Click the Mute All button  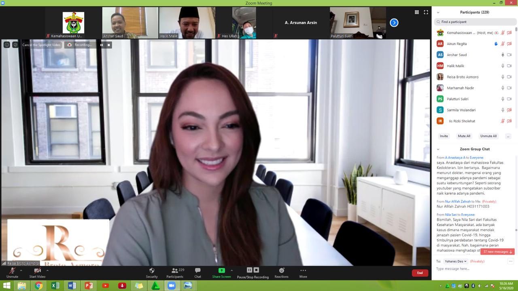click(x=464, y=136)
